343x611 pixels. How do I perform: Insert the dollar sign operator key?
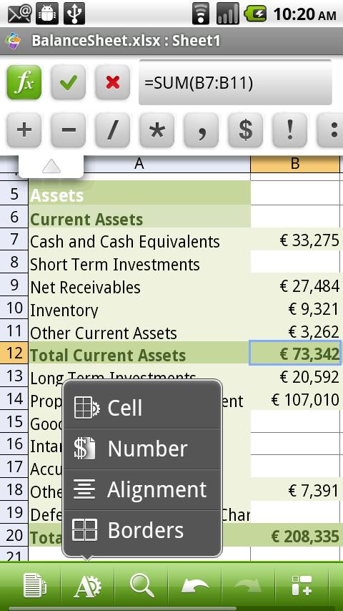pos(246,129)
